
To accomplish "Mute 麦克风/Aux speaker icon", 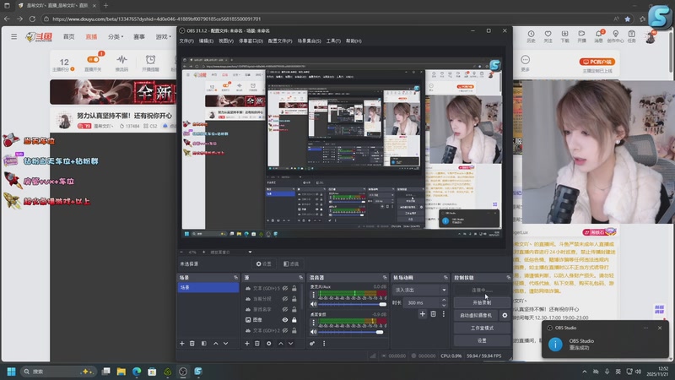I will pos(313,304).
